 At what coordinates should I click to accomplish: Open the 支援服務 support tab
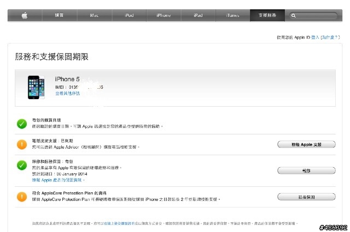[267, 15]
